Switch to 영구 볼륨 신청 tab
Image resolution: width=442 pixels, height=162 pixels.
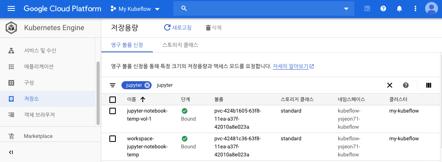pos(127,45)
